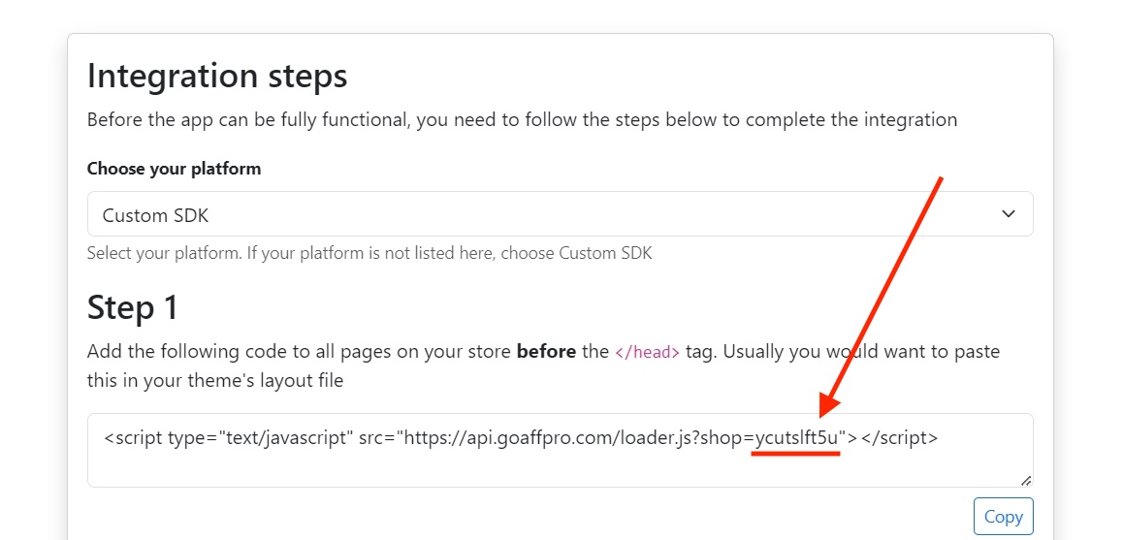Click the Integration steps heading
The width and height of the screenshot is (1123, 540).
tap(217, 76)
